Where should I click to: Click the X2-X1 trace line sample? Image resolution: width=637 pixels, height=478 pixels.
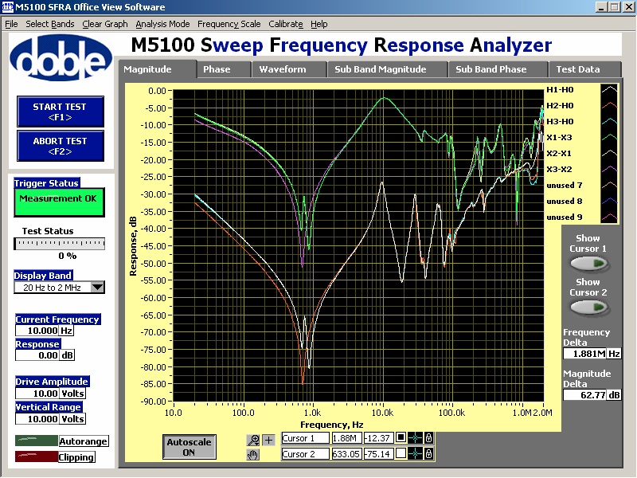coord(609,153)
